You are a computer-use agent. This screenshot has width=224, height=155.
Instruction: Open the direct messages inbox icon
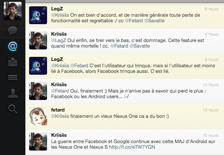point(13,62)
